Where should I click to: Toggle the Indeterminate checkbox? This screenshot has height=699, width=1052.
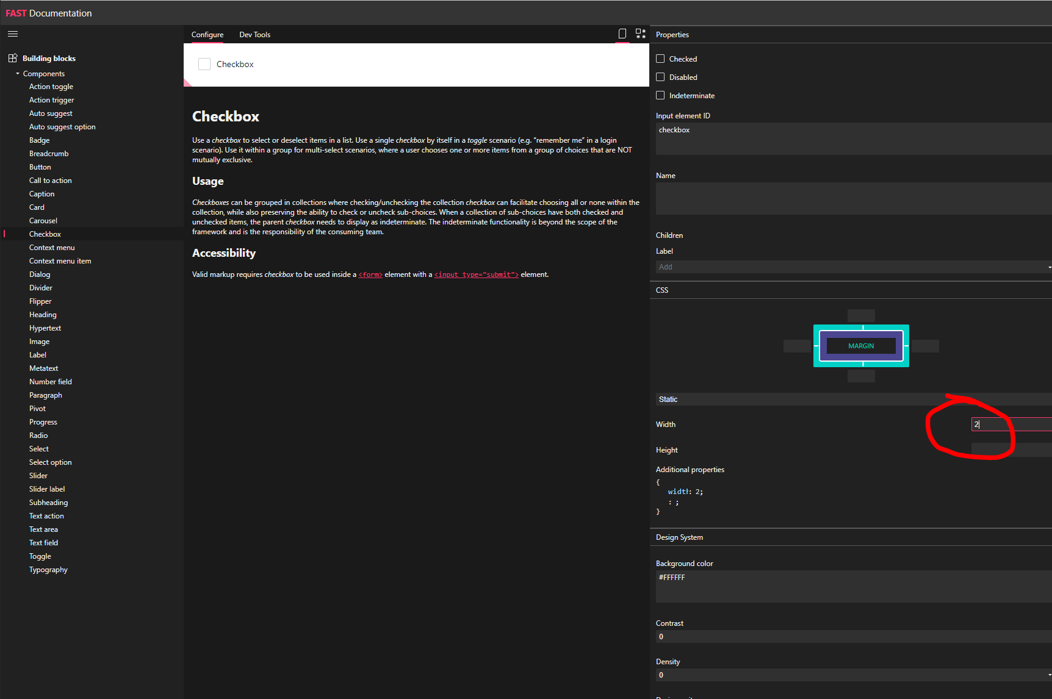coord(660,95)
